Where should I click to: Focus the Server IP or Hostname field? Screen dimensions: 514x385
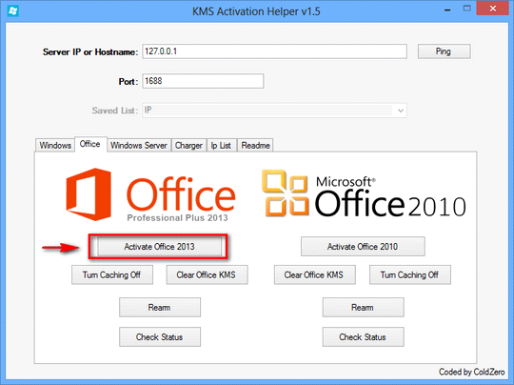[x=274, y=51]
